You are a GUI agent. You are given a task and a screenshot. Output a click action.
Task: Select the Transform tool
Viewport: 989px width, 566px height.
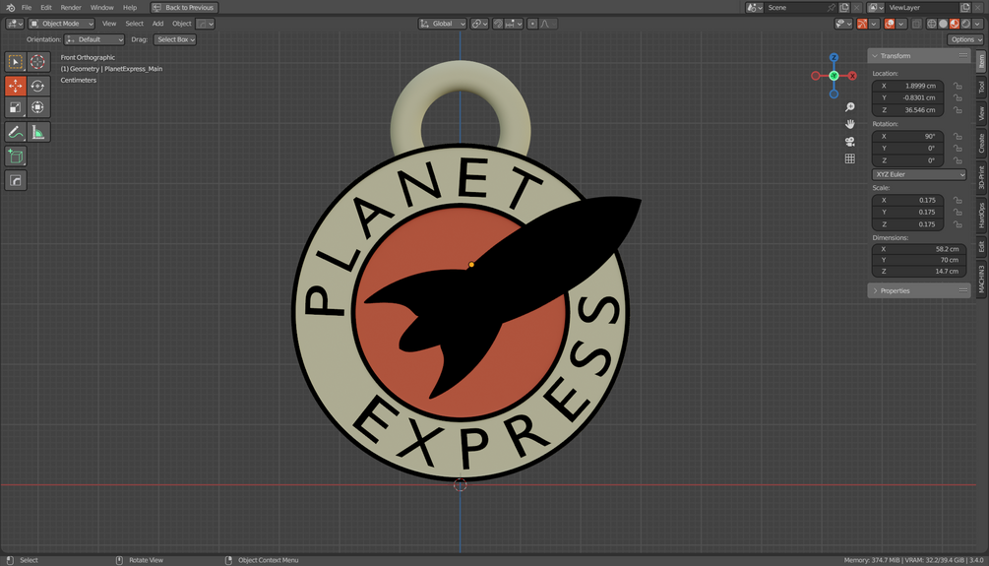(x=37, y=107)
